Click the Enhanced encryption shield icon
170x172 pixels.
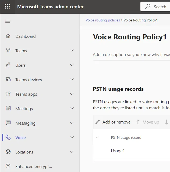click(x=8, y=166)
